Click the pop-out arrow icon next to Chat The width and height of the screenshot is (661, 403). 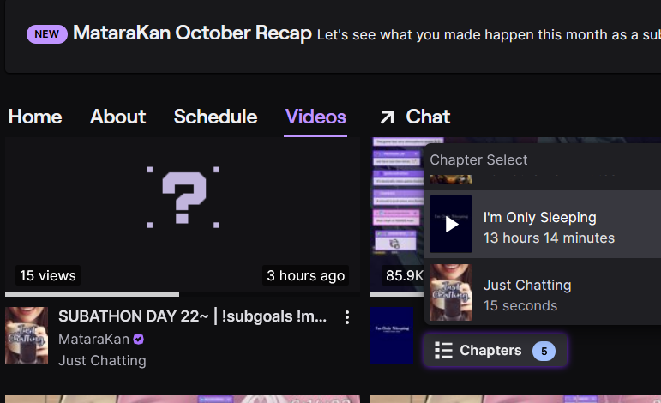387,117
